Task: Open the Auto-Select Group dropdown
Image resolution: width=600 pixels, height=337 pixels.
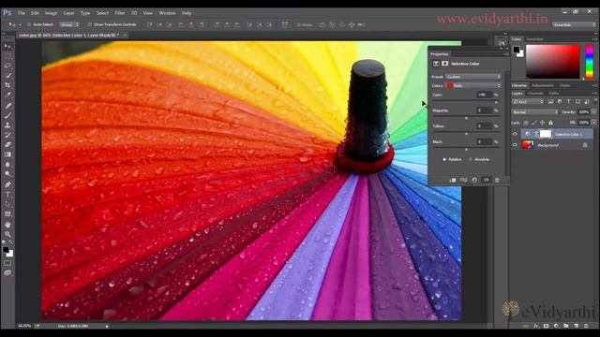Action: click(69, 24)
